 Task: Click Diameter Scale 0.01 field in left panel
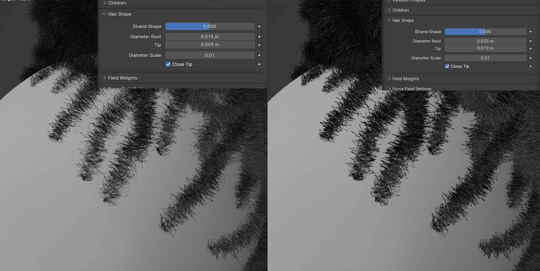(210, 55)
